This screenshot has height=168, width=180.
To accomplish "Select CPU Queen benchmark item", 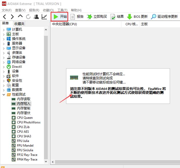I will click(25, 118).
